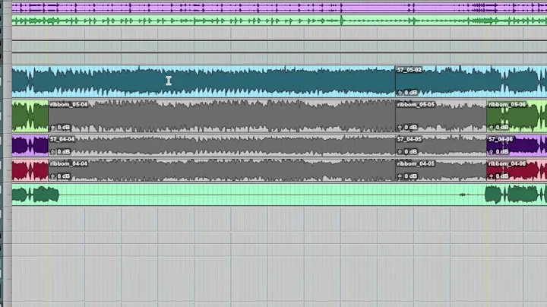Image resolution: width=547 pixels, height=307 pixels.
Task: Click the clip gain fader icon on 57_04-04
Action: [x=52, y=152]
